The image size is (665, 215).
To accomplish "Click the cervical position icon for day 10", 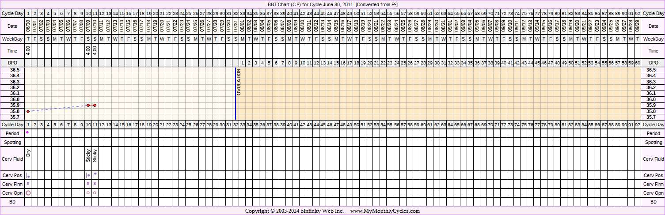I will [x=88, y=175].
